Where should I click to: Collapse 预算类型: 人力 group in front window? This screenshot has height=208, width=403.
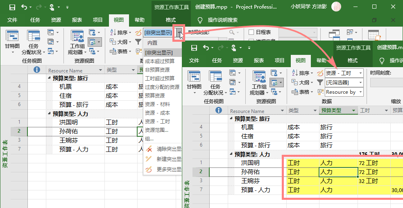pos(231,154)
